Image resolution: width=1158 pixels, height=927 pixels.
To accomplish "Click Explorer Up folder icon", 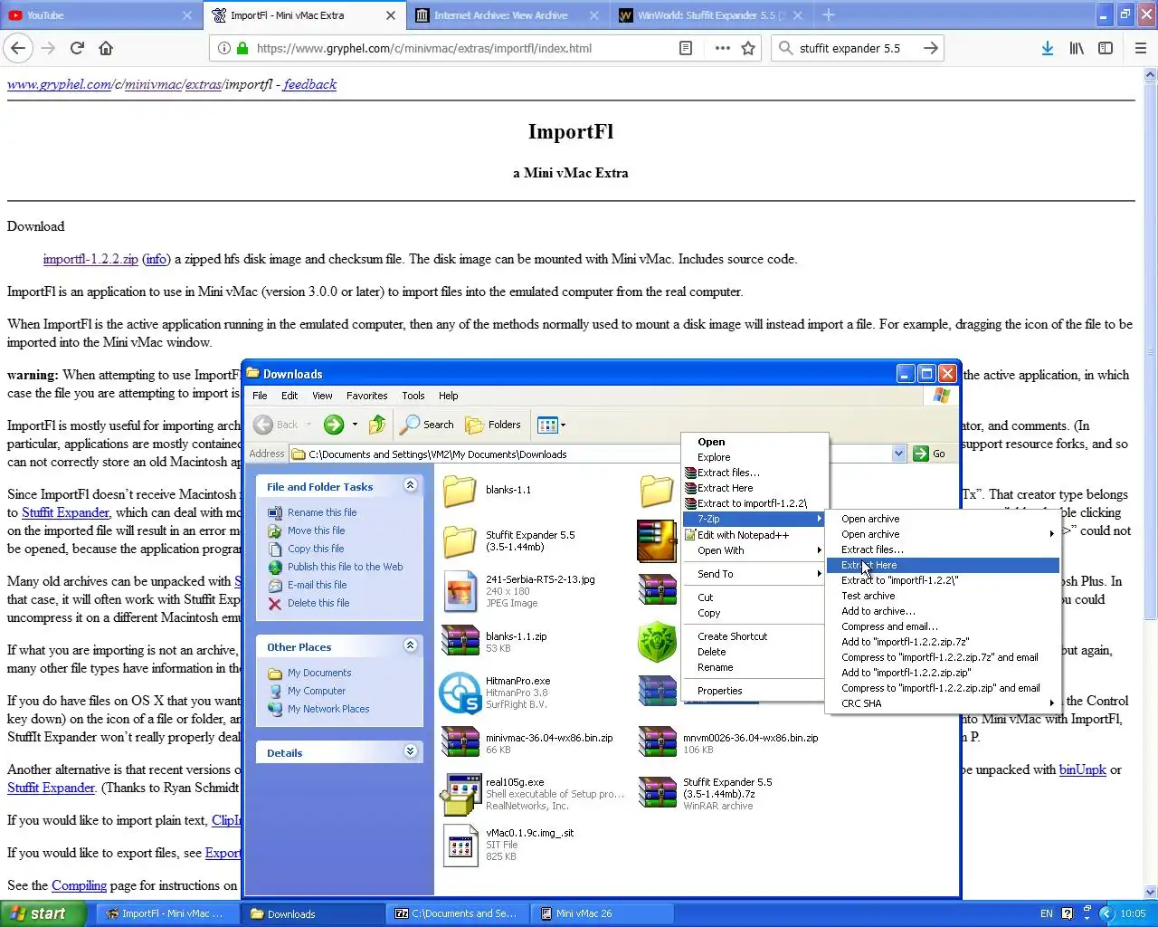I will (x=377, y=424).
